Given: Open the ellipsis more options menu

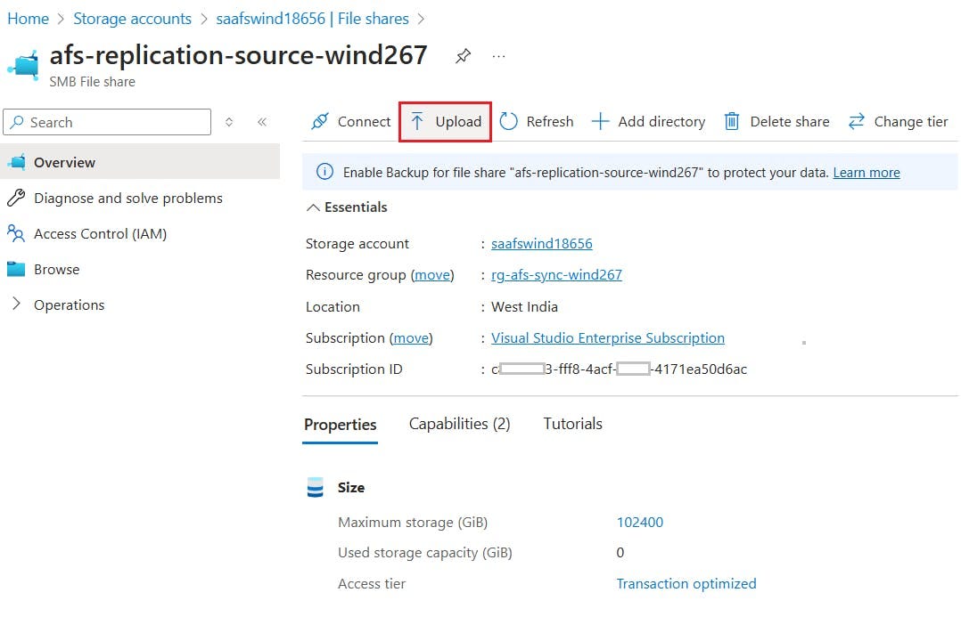Looking at the screenshot, I should tap(499, 56).
